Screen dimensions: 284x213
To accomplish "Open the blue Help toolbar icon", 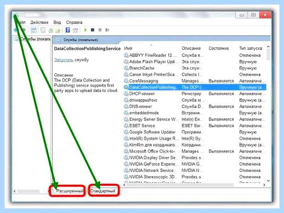I will coord(68,30).
